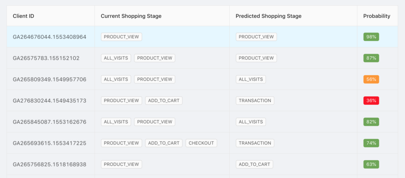Viewport: 405px width, 178px height.
Task: Click the Client ID column header
Action: 23,16
